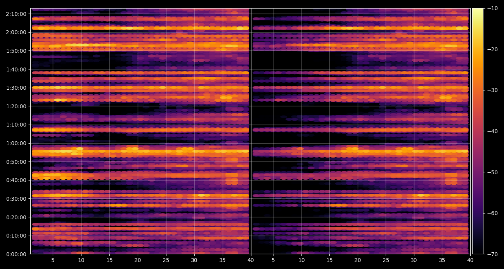The height and width of the screenshot is (269, 504).
Task: Click the 0:00:00 time axis label
Action: tap(16, 254)
